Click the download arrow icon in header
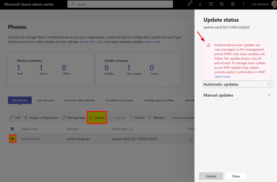The width and height of the screenshot is (277, 182). pos(200,4)
